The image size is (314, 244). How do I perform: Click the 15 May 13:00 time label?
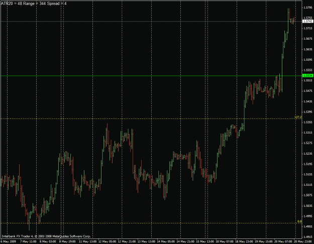(x=205, y=241)
